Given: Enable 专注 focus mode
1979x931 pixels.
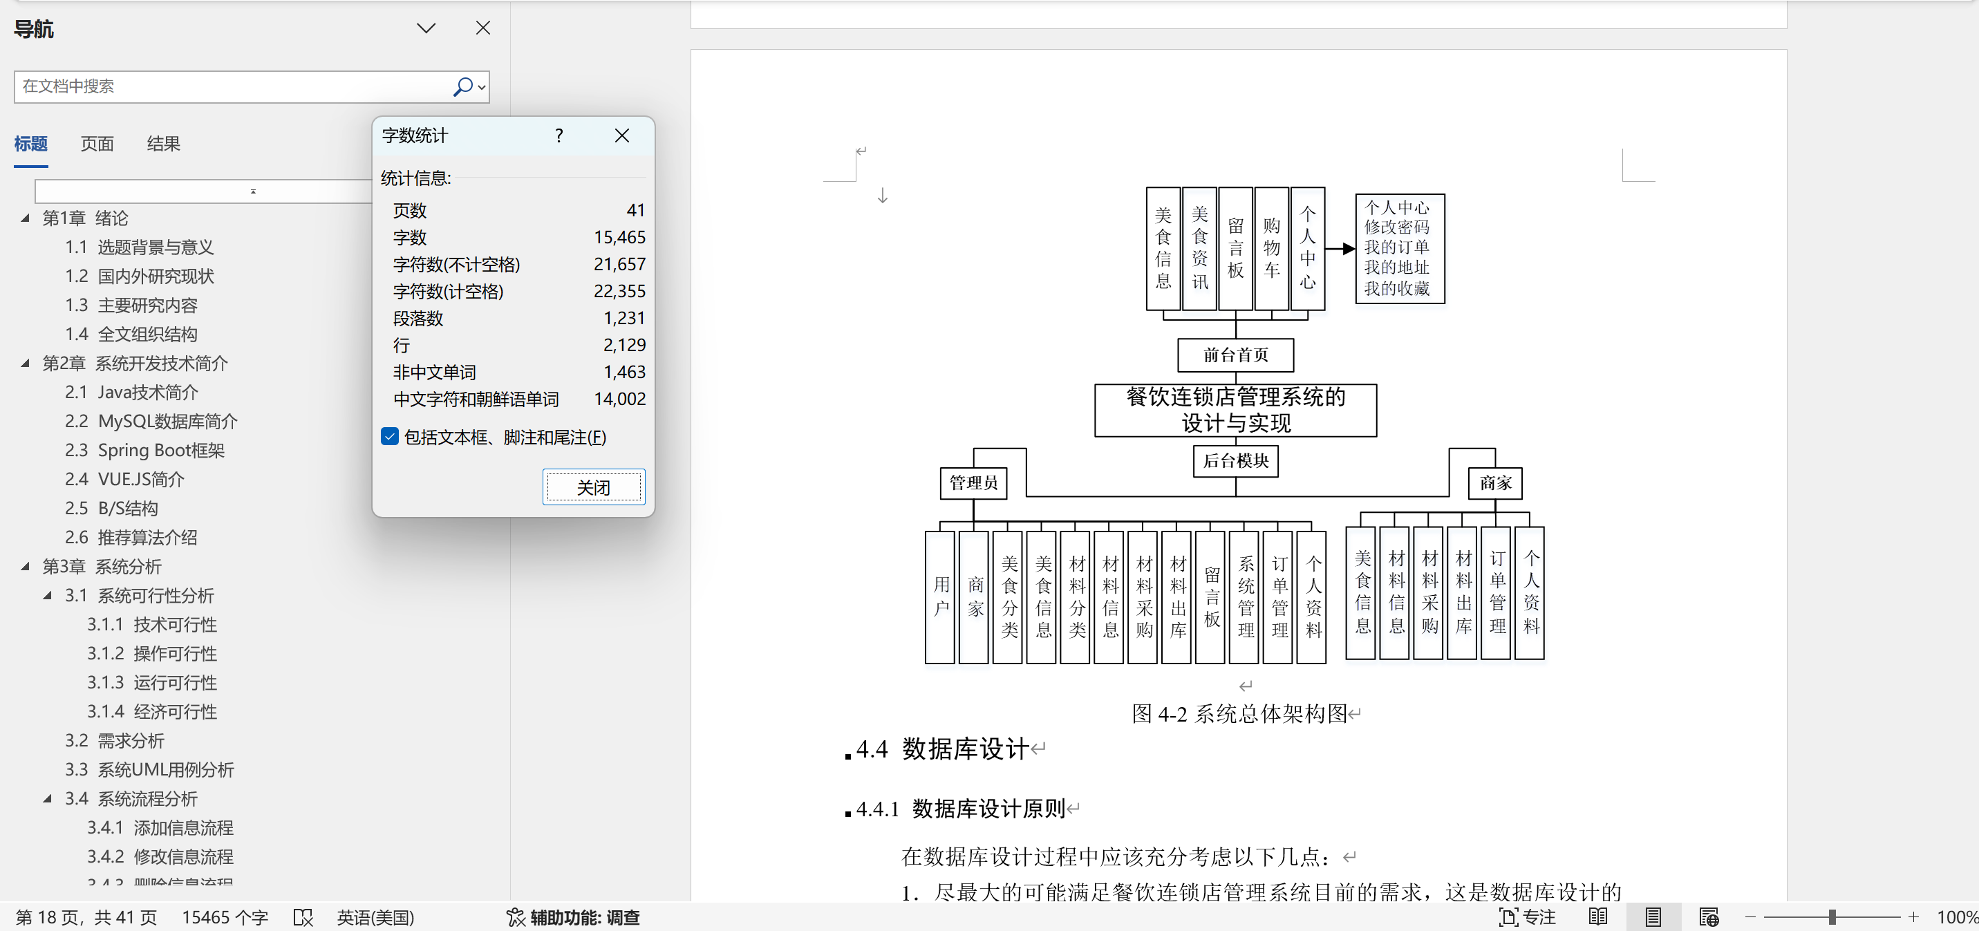Looking at the screenshot, I should [1527, 918].
